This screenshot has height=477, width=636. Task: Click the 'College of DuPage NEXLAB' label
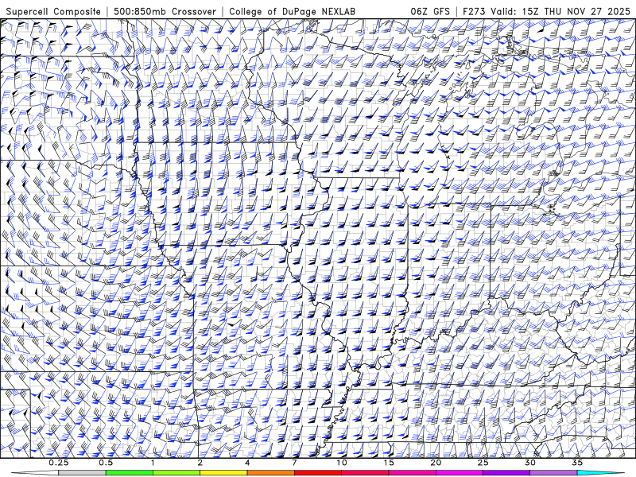292,11
